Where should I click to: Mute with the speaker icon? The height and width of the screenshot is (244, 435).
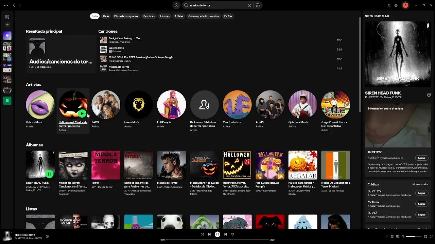tap(403, 237)
